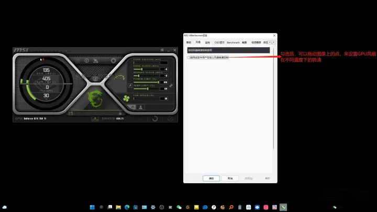This screenshot has height=212, width=377.
Task: Switch to the 风扇 tab
Action: [x=198, y=42]
